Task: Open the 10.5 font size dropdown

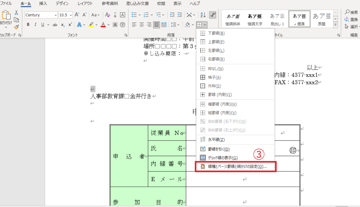Action: [x=71, y=15]
